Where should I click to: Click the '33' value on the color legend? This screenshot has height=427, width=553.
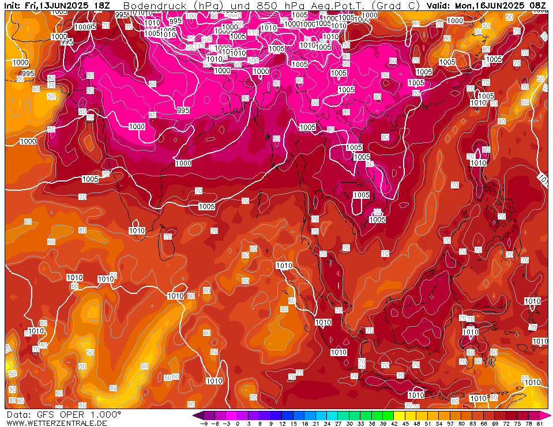coord(361,424)
